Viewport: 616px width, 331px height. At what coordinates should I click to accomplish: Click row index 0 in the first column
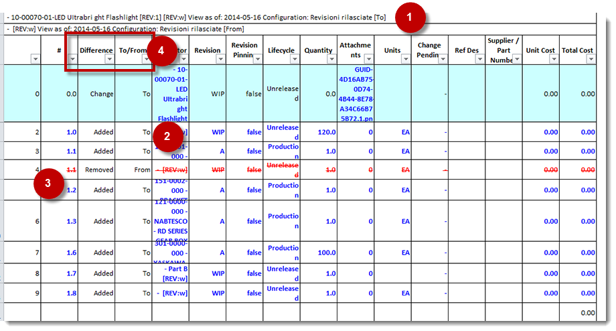[x=22, y=94]
